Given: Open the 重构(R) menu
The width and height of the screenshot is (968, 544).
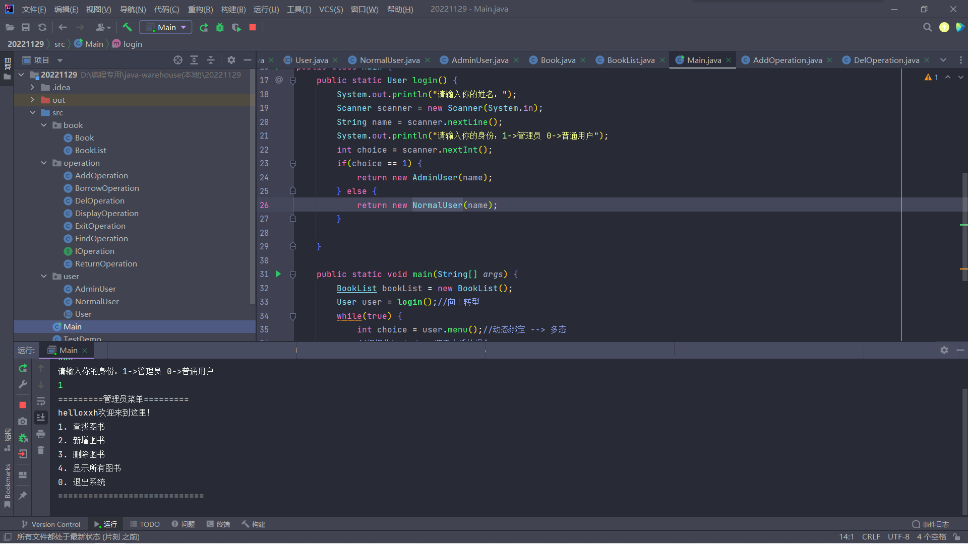Looking at the screenshot, I should [200, 9].
